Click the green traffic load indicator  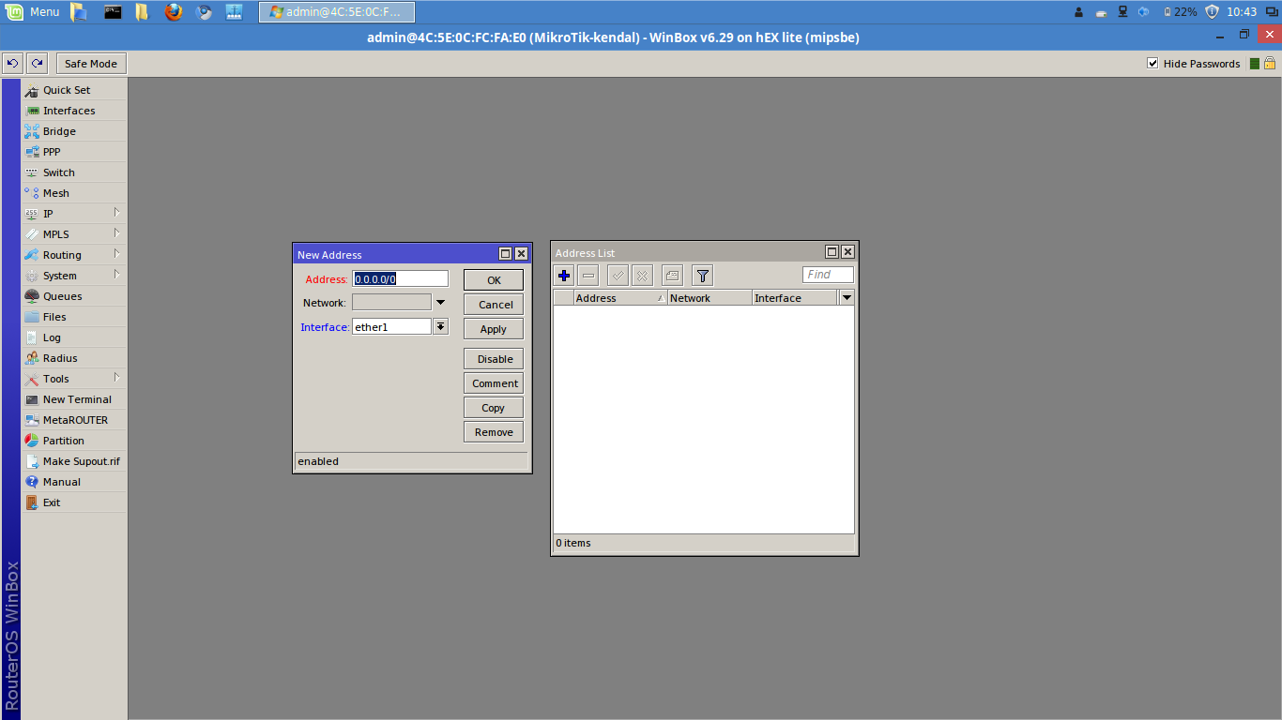tap(1255, 64)
